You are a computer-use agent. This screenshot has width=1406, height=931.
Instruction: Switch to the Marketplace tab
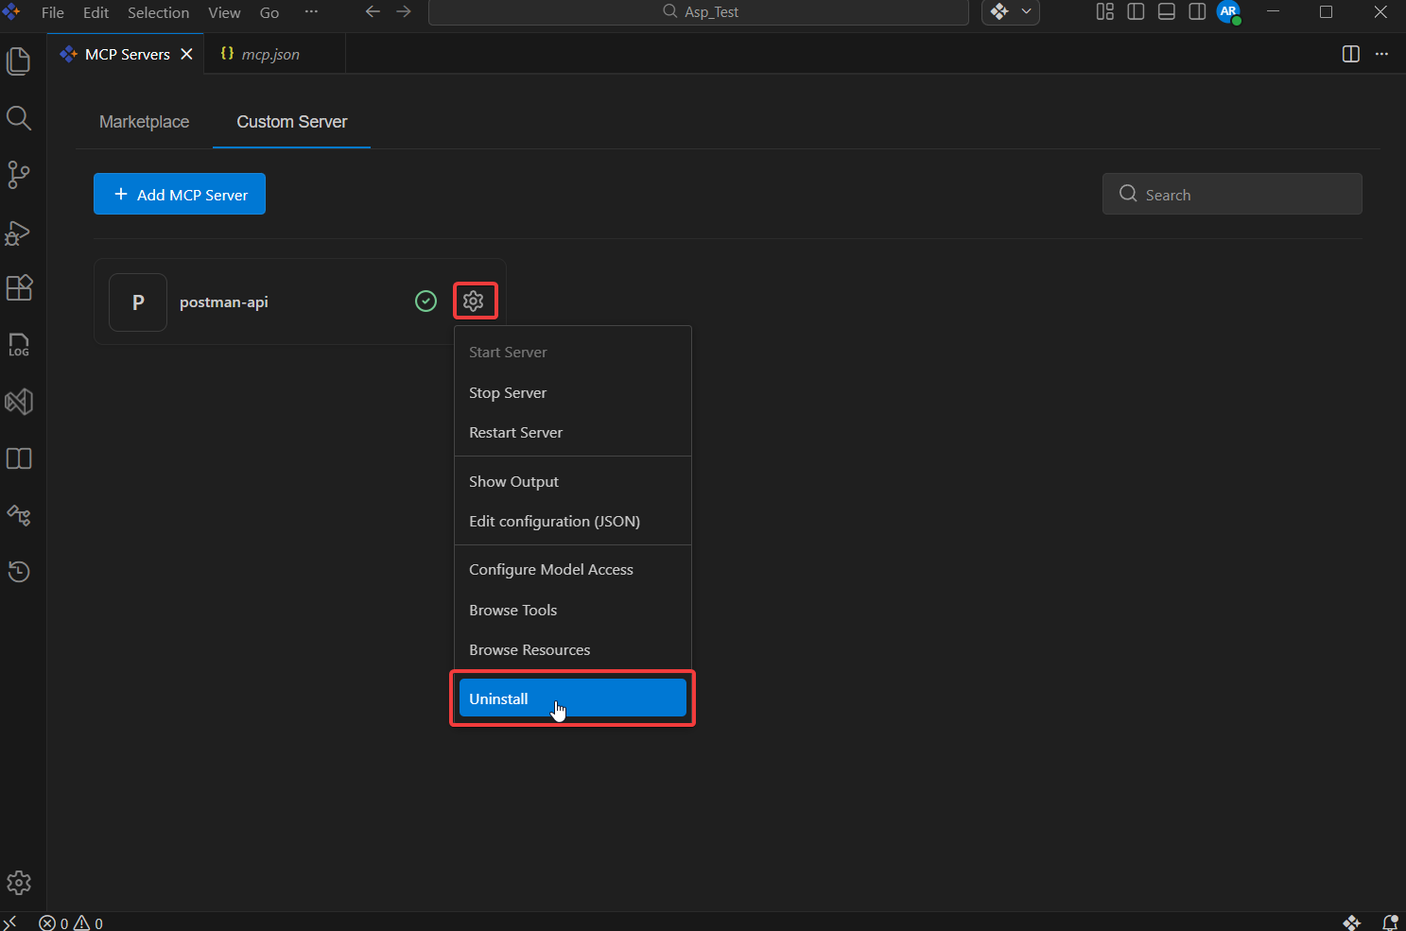point(144,122)
